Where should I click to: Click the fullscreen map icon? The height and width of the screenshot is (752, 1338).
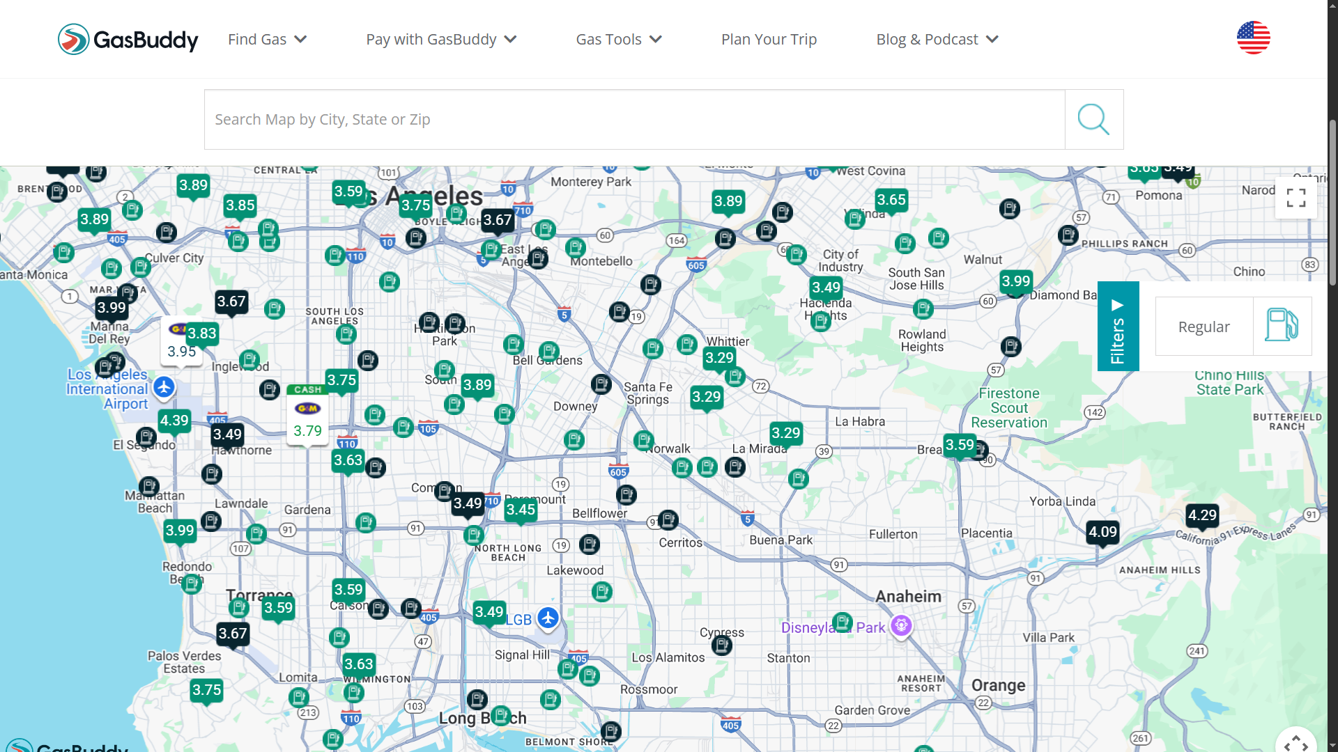coord(1295,198)
